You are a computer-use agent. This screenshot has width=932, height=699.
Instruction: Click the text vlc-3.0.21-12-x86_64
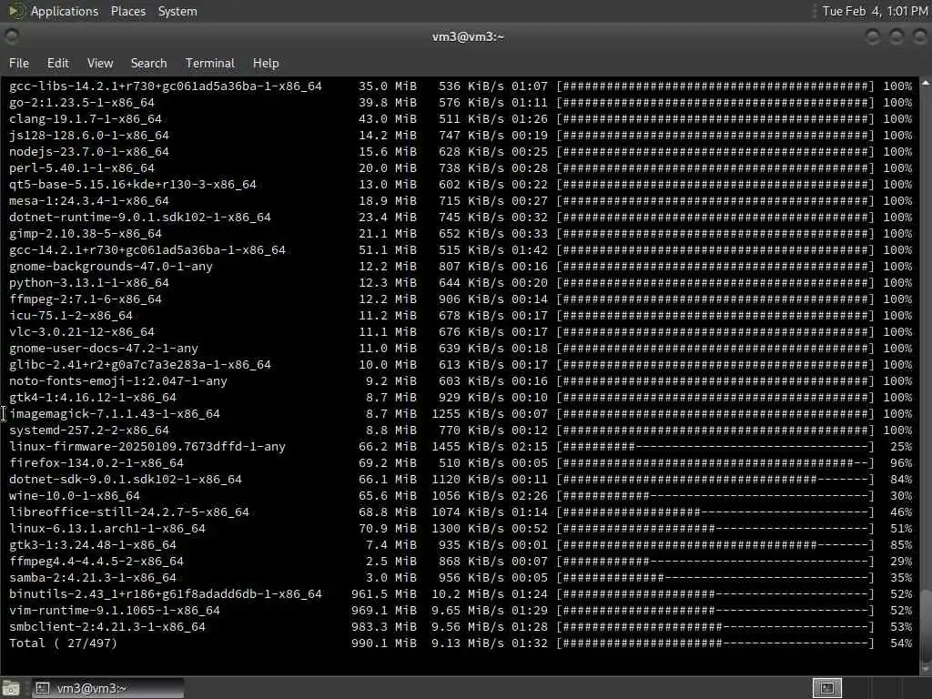(81, 331)
